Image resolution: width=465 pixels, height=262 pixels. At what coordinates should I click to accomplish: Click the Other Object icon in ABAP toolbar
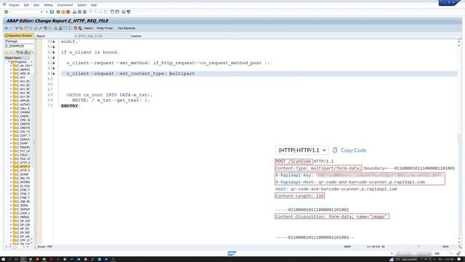(26, 28)
